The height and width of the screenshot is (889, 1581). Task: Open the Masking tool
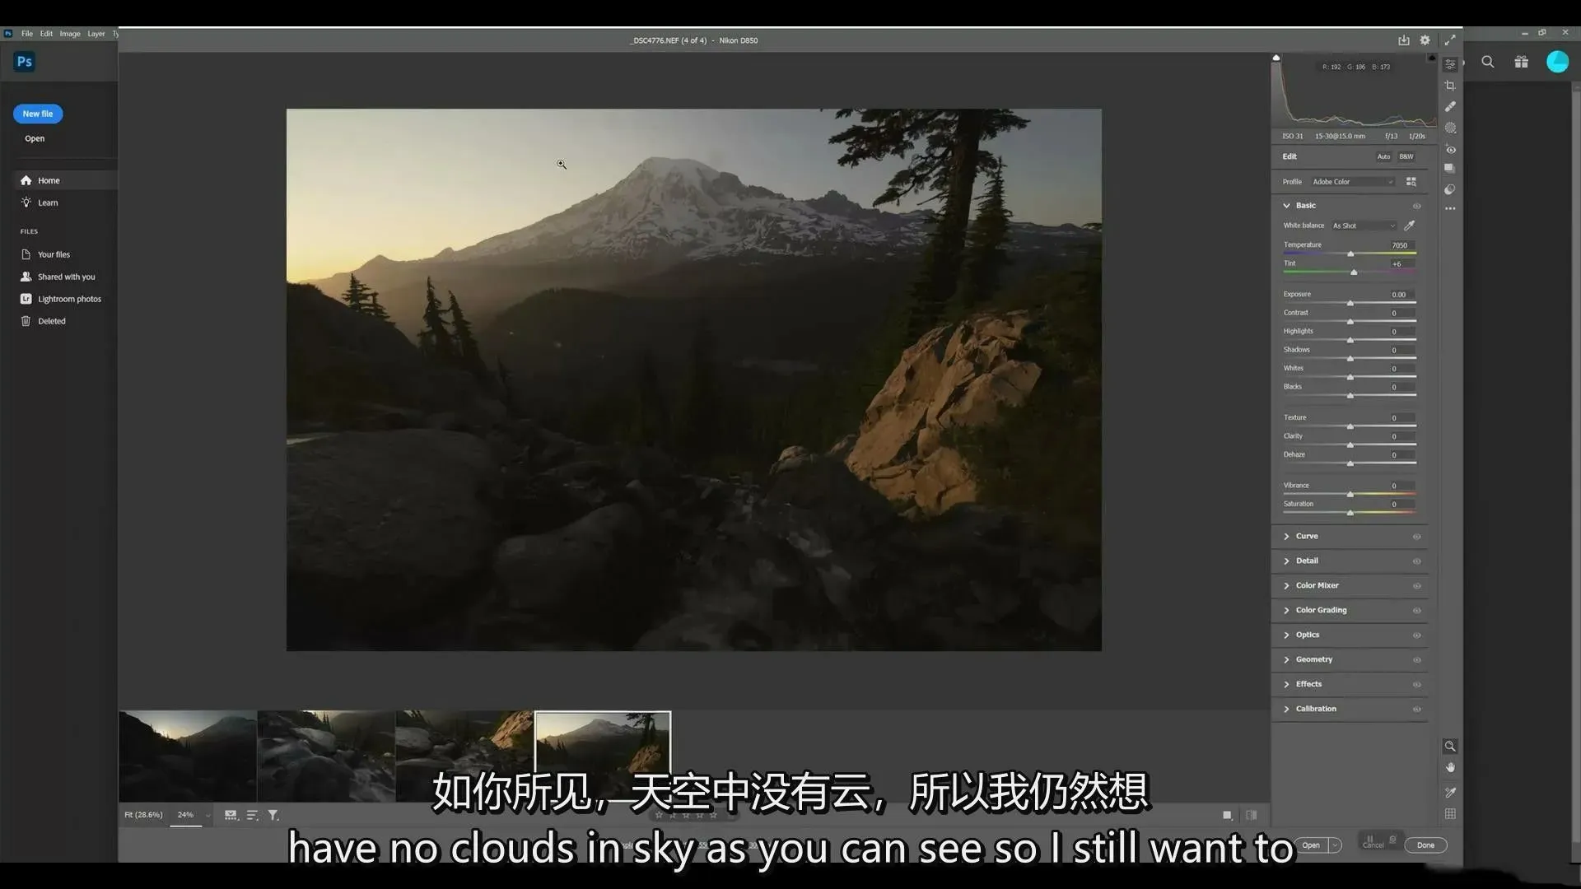1450,128
